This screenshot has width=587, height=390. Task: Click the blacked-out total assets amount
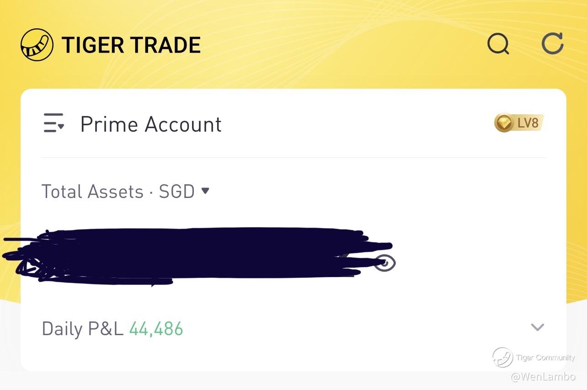click(x=197, y=256)
